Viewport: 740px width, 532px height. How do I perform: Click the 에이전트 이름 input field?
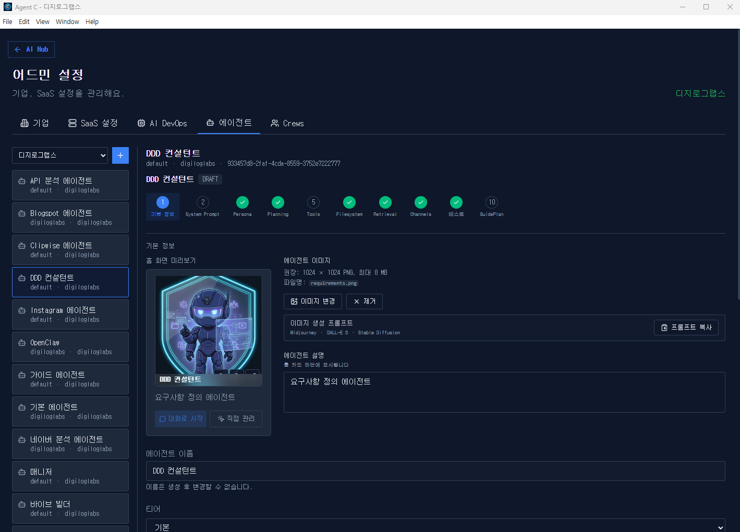tap(435, 471)
